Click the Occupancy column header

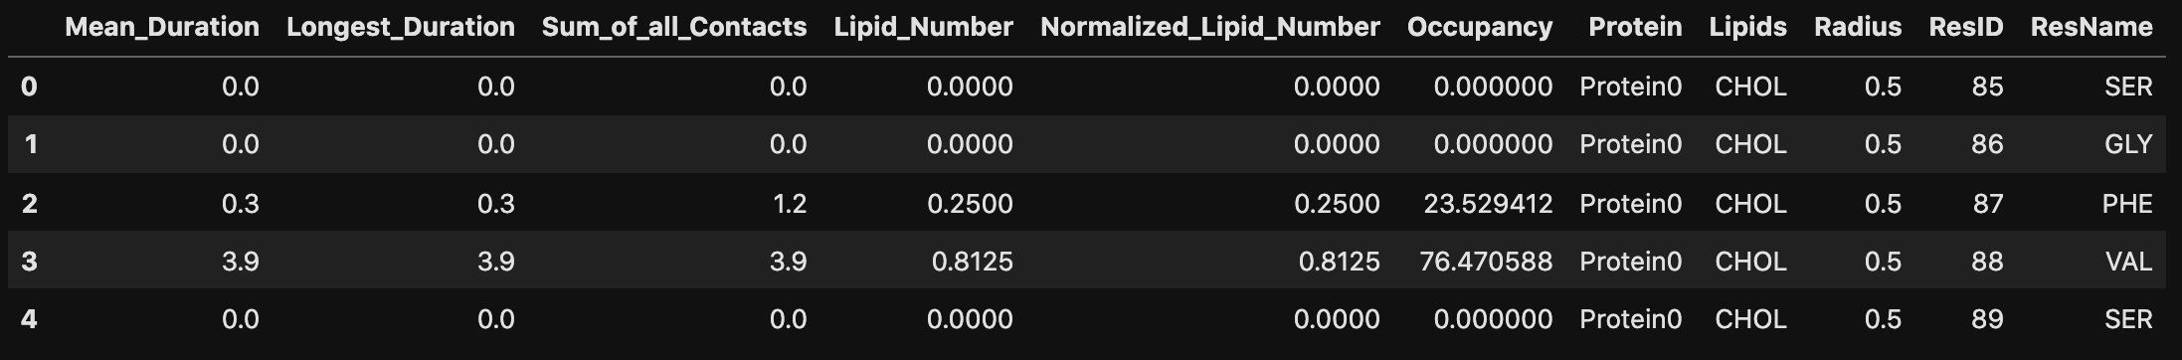click(x=1480, y=27)
